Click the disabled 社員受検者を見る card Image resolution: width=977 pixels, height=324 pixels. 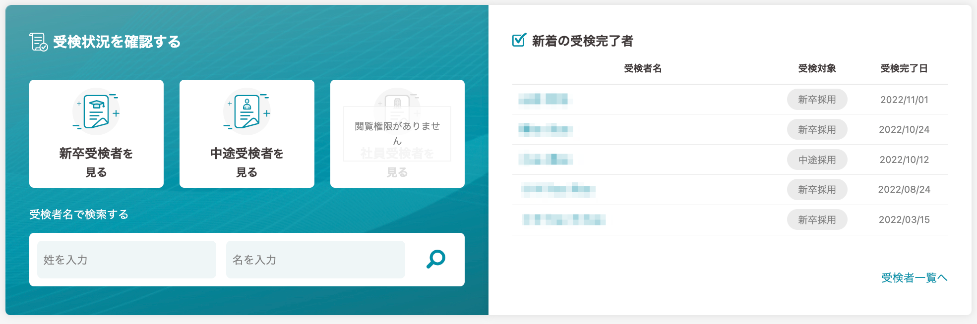pyautogui.click(x=397, y=134)
